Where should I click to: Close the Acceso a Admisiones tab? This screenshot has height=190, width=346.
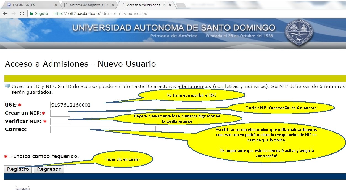coord(170,5)
